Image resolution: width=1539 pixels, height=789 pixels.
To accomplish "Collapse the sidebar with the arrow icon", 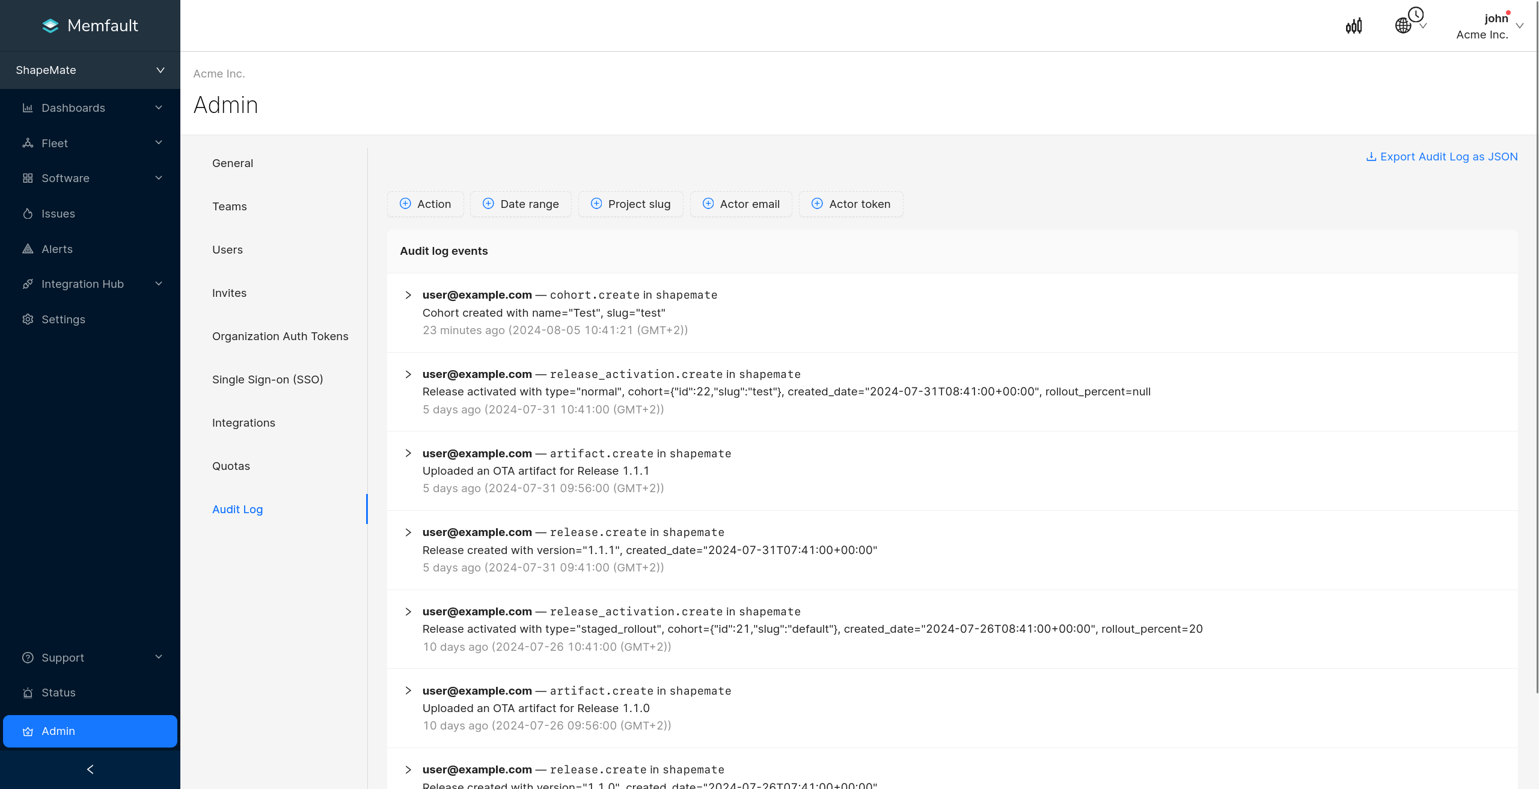I will click(x=90, y=769).
